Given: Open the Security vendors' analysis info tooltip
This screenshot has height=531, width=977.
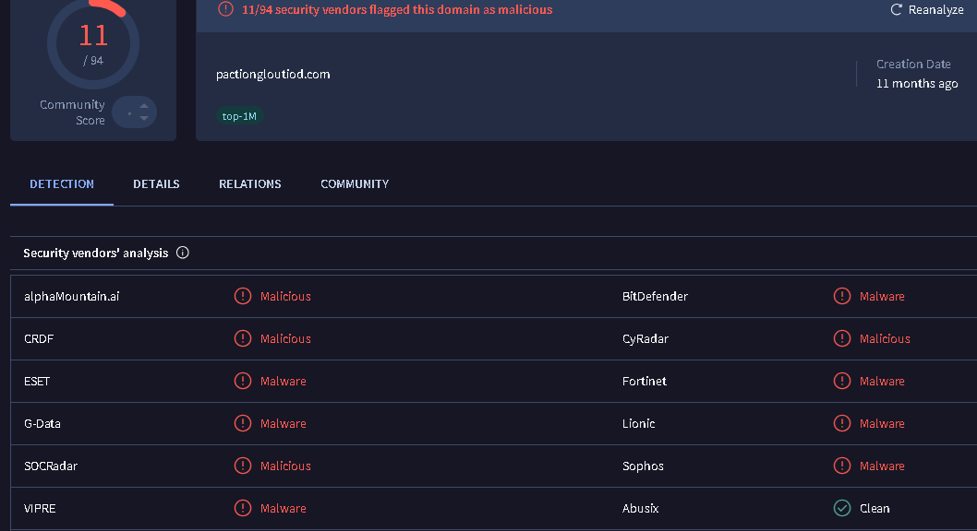Looking at the screenshot, I should click(x=182, y=252).
